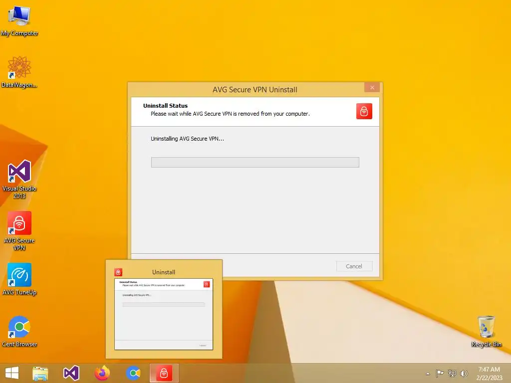Click the AVG VPN logo in dialog header

[364, 111]
